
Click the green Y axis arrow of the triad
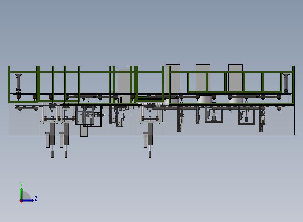tap(22, 194)
